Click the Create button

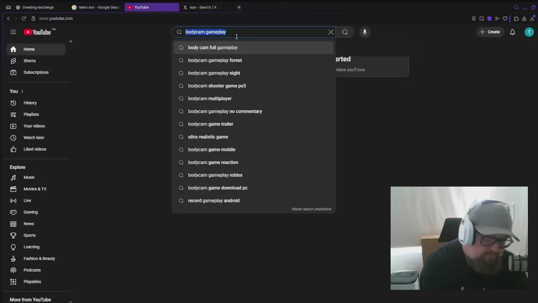(x=490, y=32)
